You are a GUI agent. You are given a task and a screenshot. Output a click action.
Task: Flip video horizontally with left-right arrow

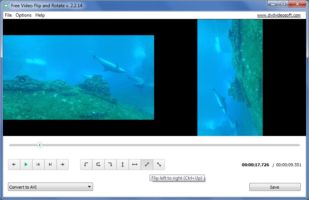135,164
